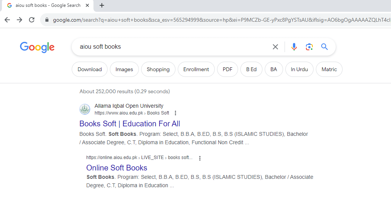
Task: Open the Online Soft Books result link
Action: pos(117,168)
